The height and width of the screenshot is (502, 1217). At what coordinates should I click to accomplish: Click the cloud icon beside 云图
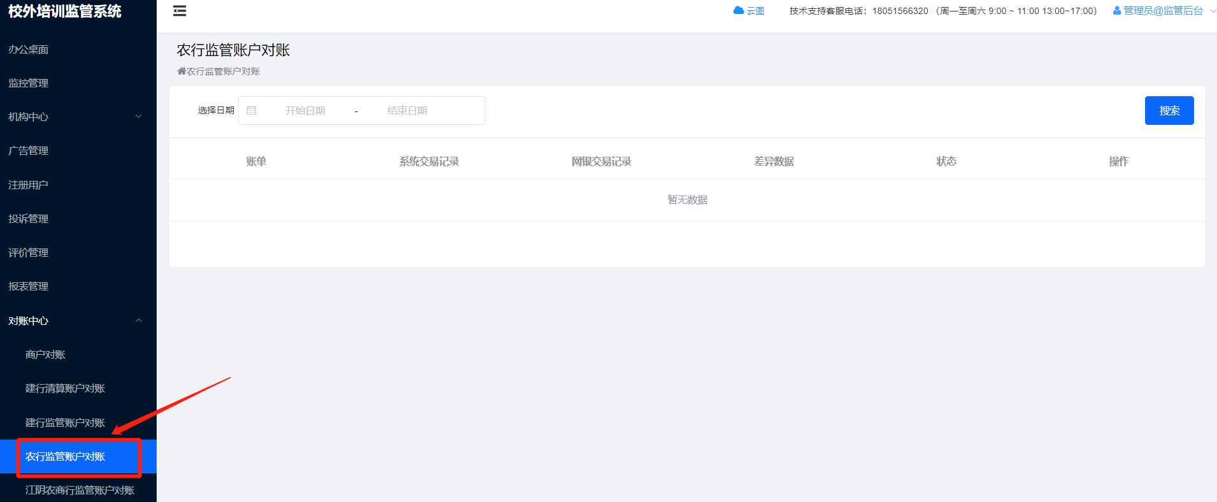coord(739,11)
